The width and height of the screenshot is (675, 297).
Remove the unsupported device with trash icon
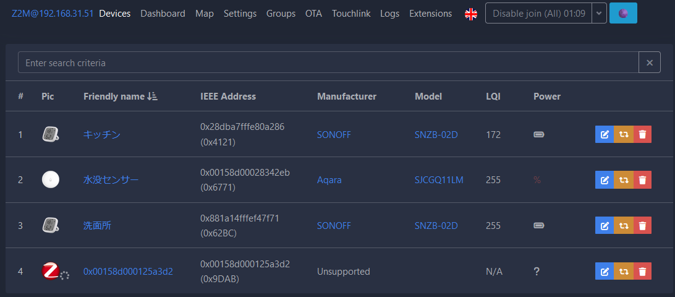(642, 271)
